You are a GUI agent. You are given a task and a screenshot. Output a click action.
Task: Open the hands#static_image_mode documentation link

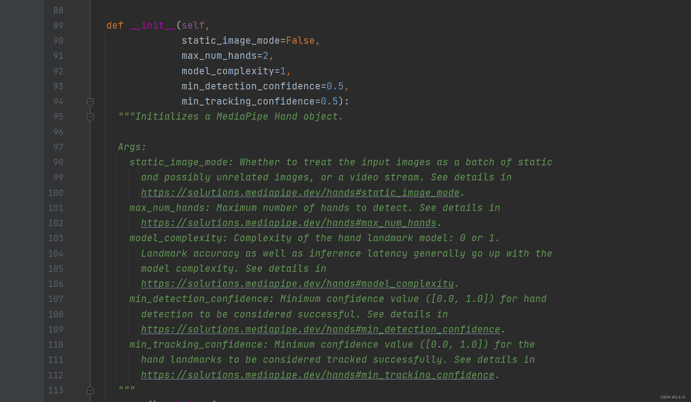click(300, 193)
